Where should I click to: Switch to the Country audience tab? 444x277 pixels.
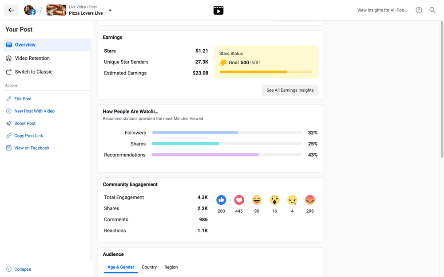point(149,267)
